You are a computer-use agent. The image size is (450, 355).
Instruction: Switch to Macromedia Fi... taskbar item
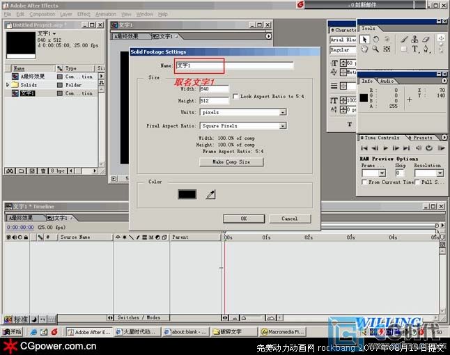[282, 332]
